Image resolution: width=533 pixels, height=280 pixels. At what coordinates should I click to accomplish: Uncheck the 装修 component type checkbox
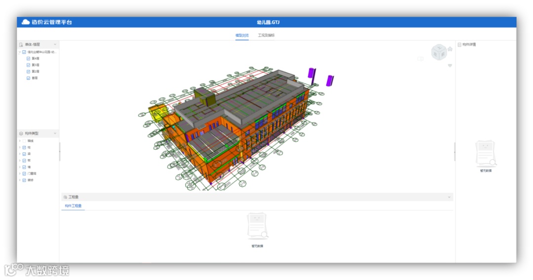pyautogui.click(x=24, y=180)
